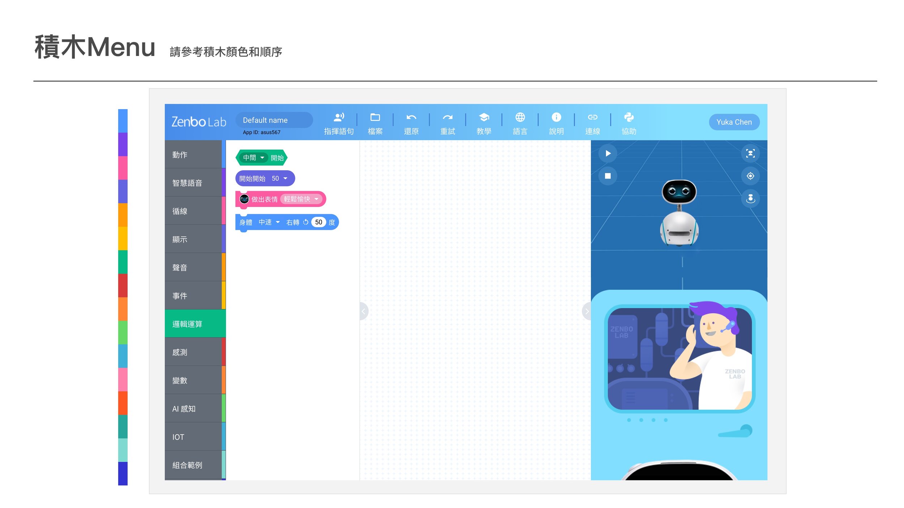Click the dark blue swatch ending the strip
This screenshot has height=508, width=904.
(x=123, y=473)
